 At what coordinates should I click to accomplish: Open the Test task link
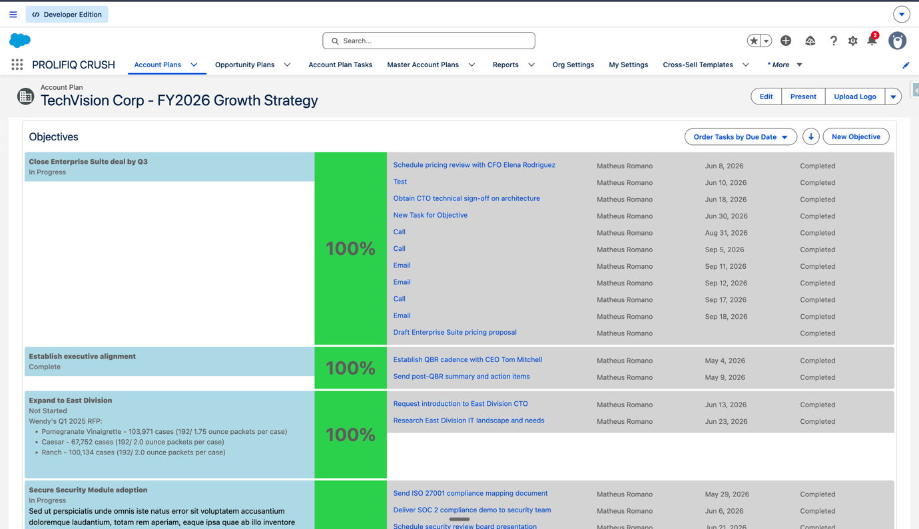tap(400, 182)
